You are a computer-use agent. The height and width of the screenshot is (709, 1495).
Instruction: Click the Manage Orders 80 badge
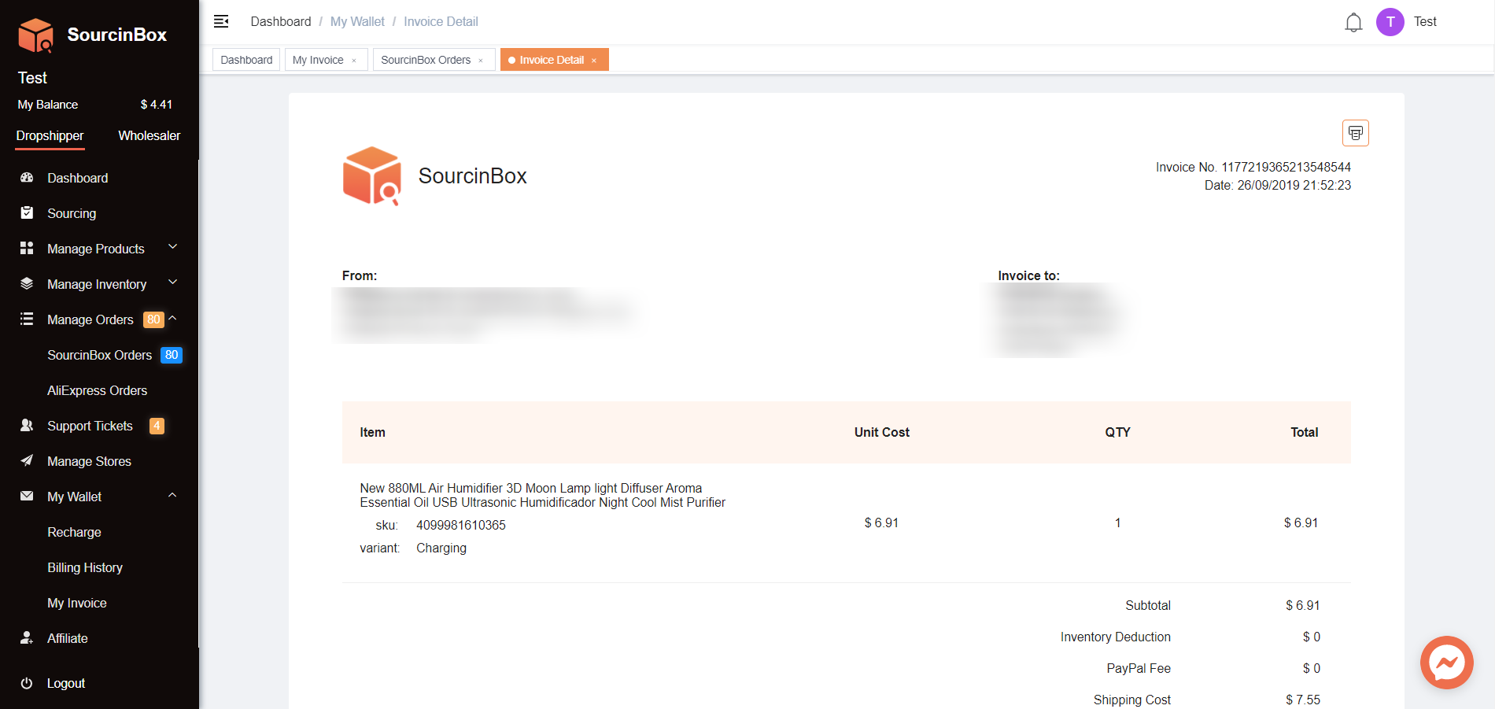pos(153,319)
